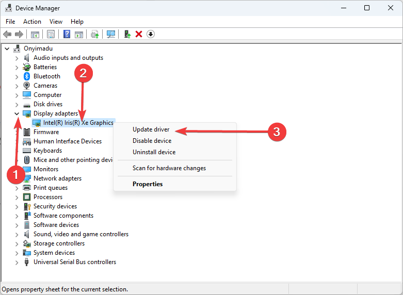This screenshot has height=295, width=403.
Task: Click the Mice and other pointing devices icon
Action: (27, 160)
